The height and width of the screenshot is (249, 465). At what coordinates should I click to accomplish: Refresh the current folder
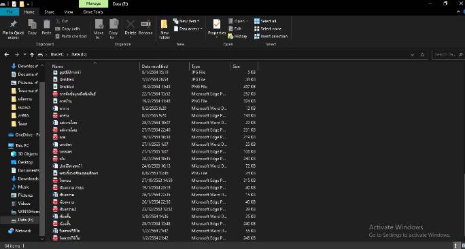(x=423, y=55)
